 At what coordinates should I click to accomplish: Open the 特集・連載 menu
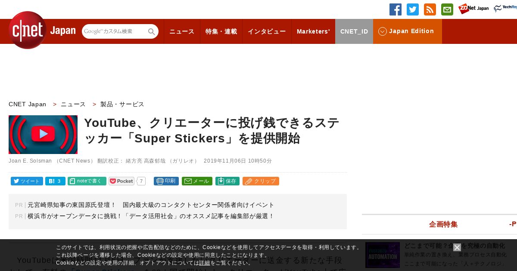pyautogui.click(x=221, y=31)
